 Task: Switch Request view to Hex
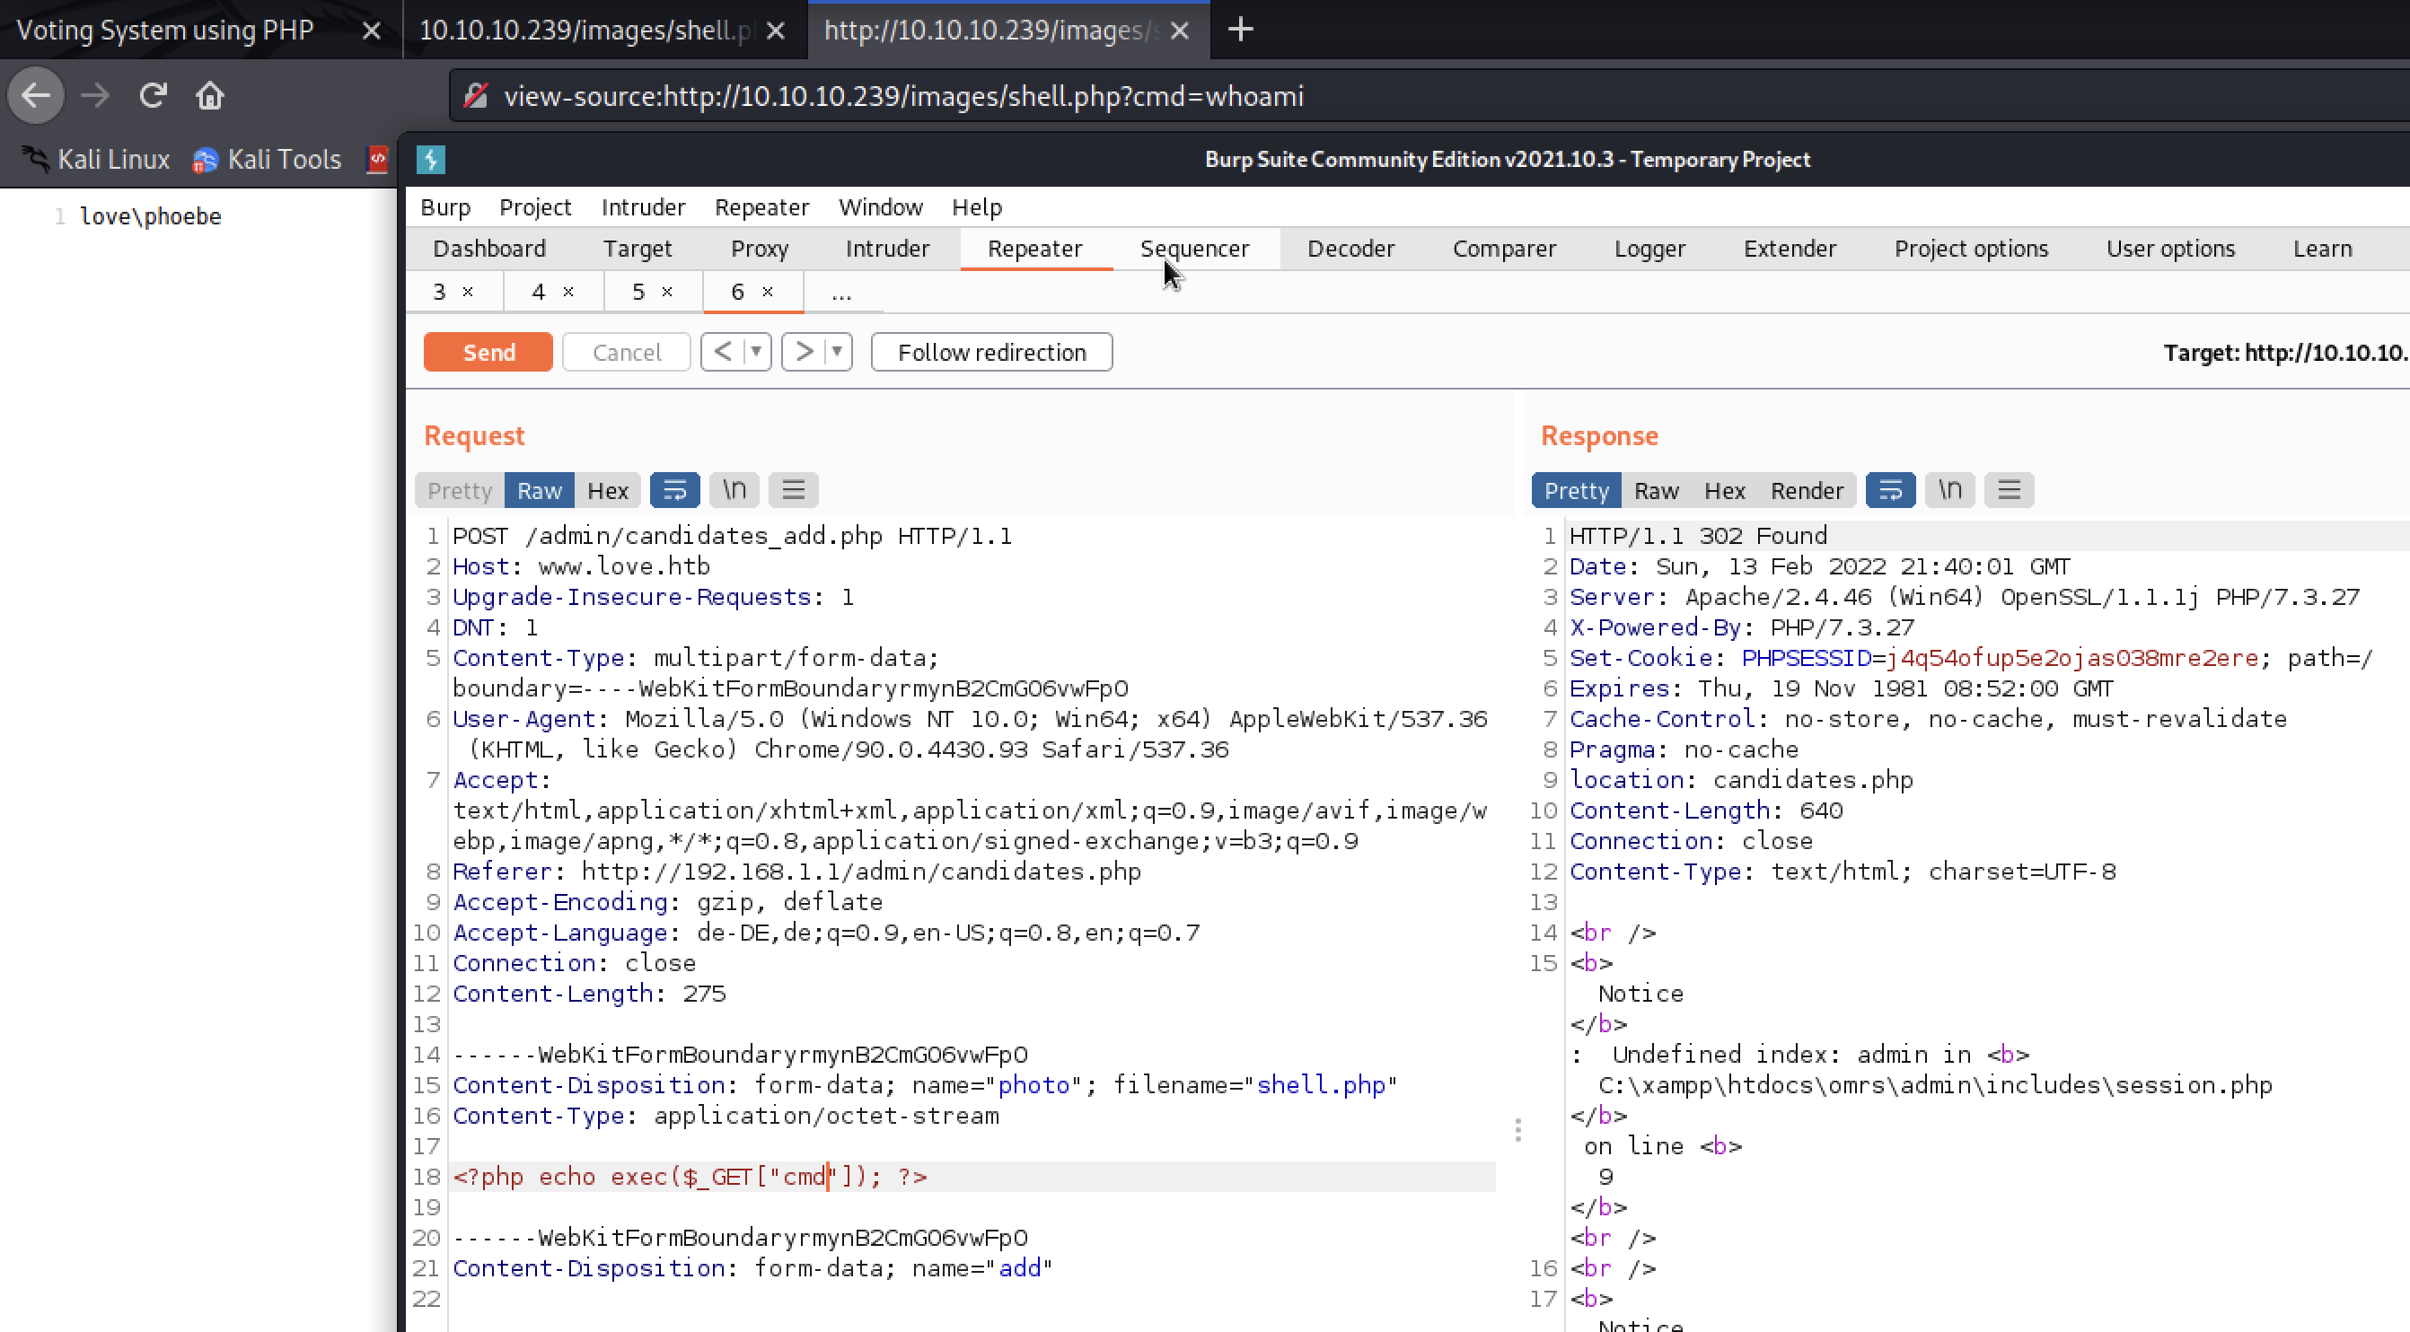(x=607, y=491)
